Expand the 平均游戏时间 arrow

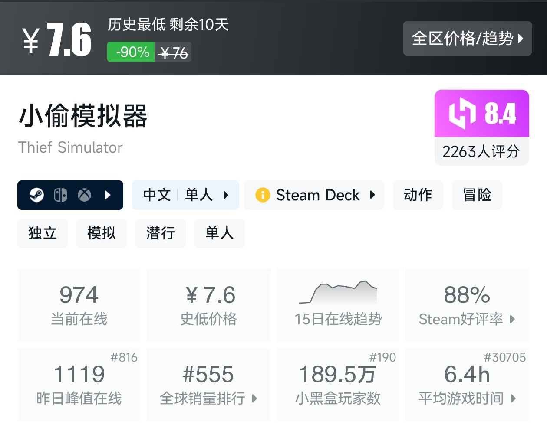click(513, 398)
